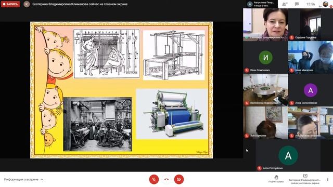The height and width of the screenshot is (187, 333).
Task: Click muted mic icon beside Анна Макарова
Action: coord(291,70)
